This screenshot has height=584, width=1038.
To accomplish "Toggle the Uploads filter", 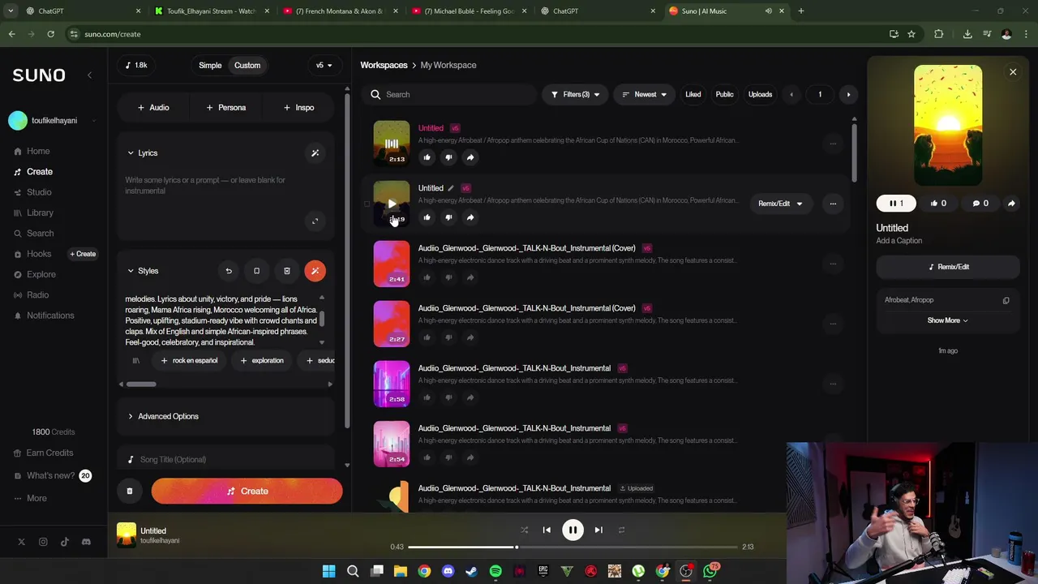I will coord(760,94).
